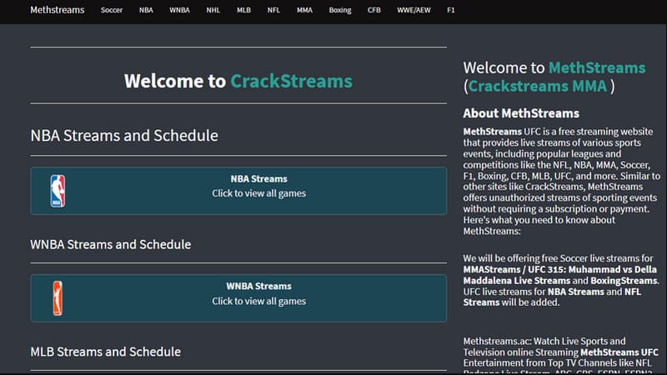Select CFB in the top navigation
Image resolution: width=667 pixels, height=375 pixels.
[x=374, y=11]
